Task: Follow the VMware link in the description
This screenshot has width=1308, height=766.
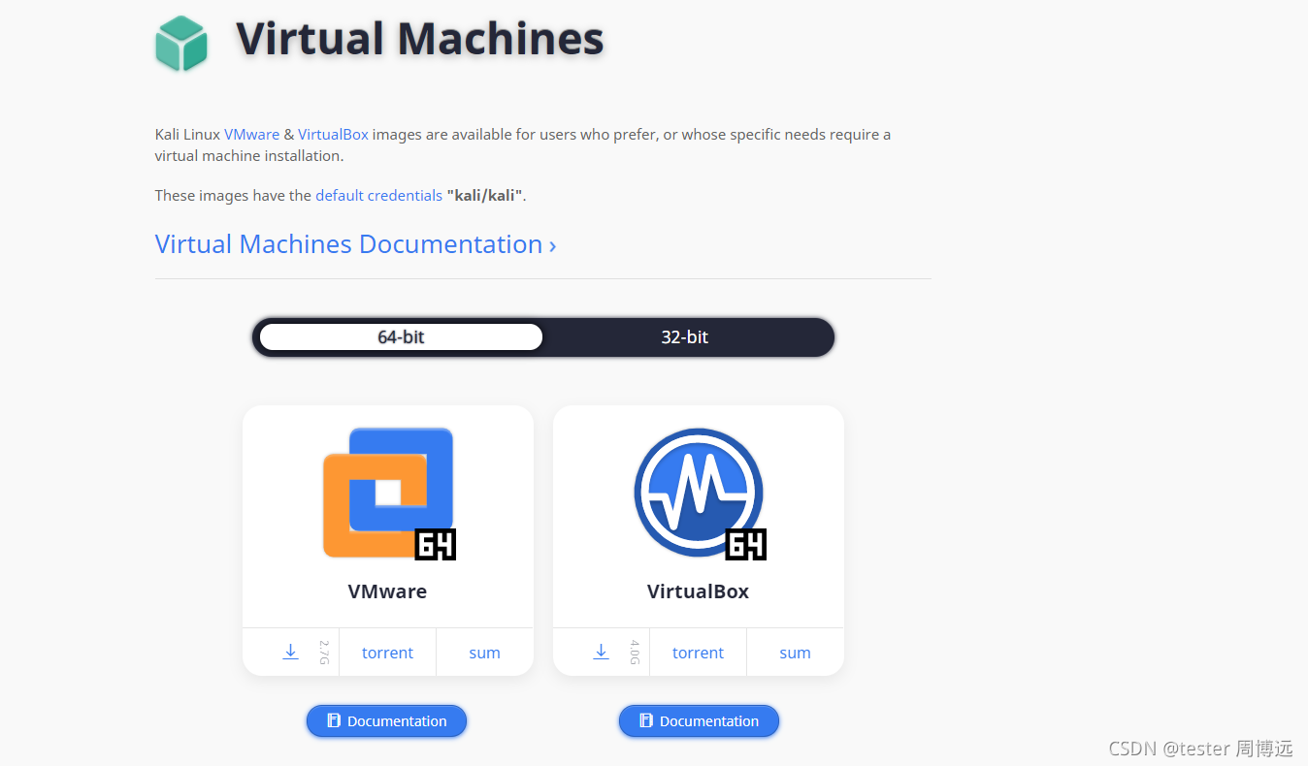Action: click(251, 135)
